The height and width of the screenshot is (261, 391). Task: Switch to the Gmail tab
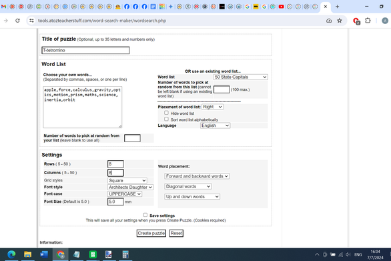pyautogui.click(x=4, y=7)
